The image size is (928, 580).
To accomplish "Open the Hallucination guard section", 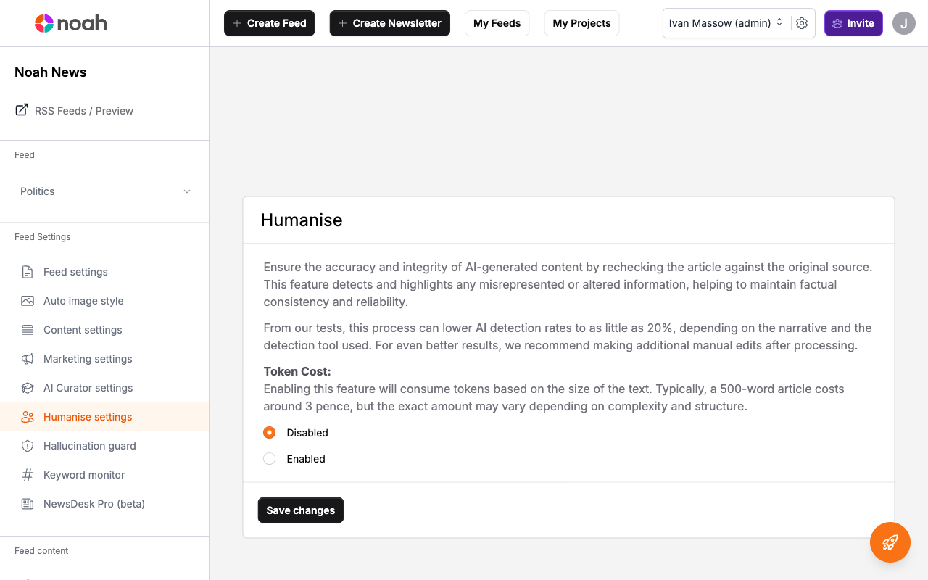I will 89,446.
